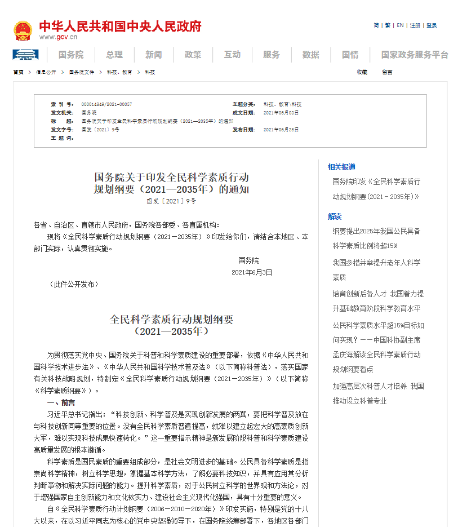This screenshot has height=527, width=458.
Task: Open the 数据 section
Action: click(x=310, y=56)
